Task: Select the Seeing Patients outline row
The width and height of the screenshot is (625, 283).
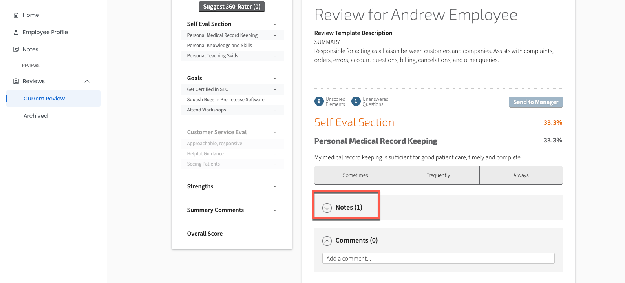Action: [232, 164]
